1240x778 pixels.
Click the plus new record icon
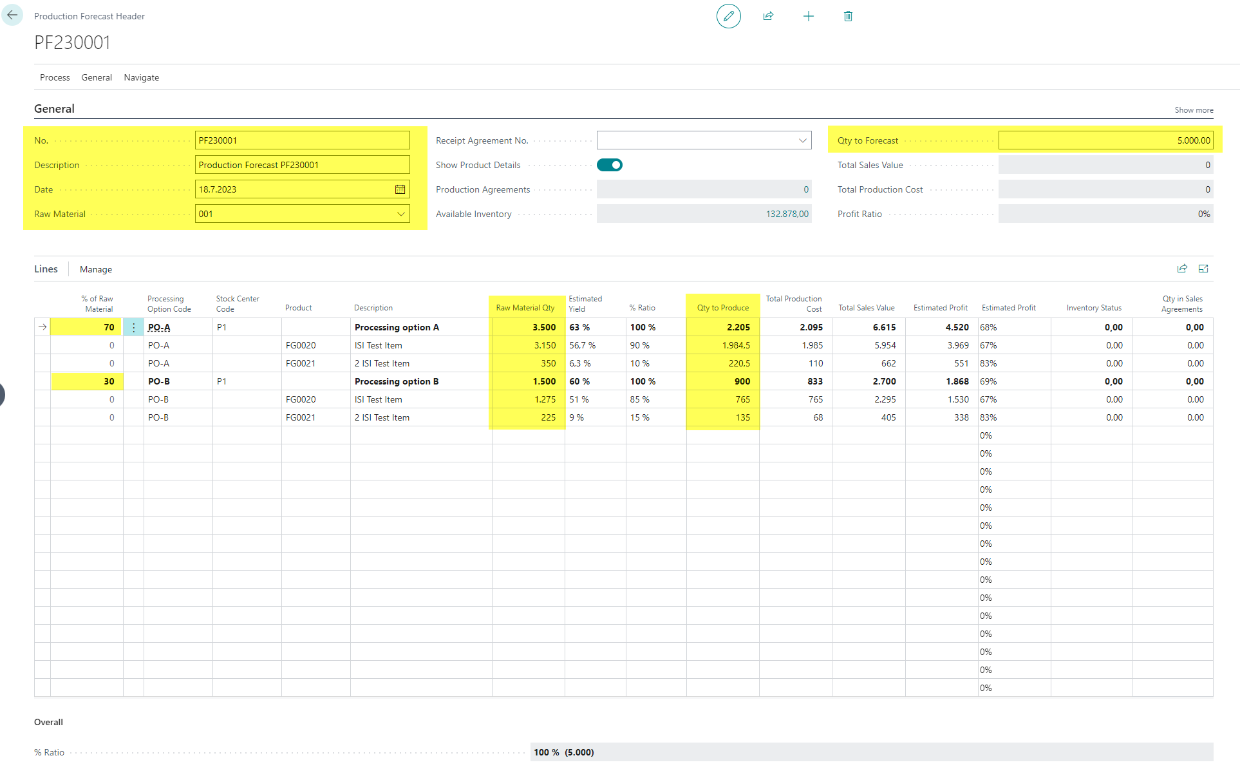click(809, 16)
